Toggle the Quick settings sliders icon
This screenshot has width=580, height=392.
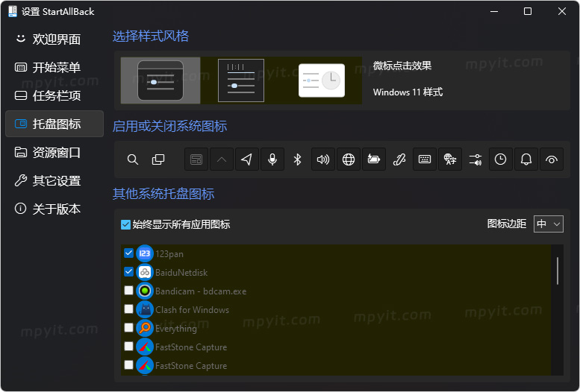click(475, 159)
